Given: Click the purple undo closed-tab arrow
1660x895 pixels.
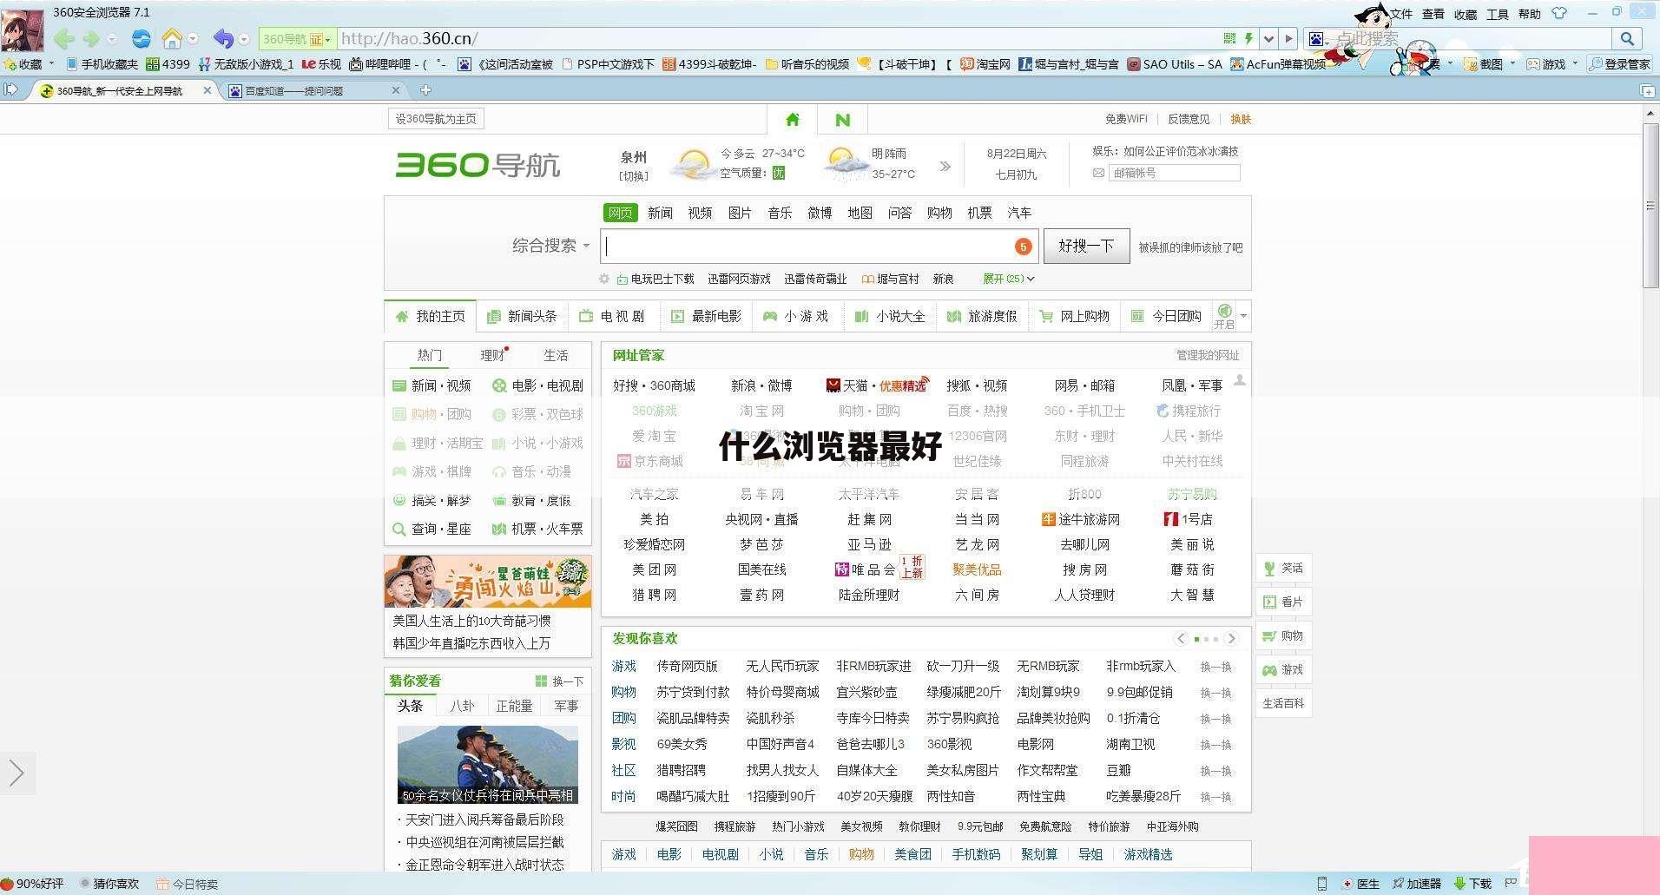Looking at the screenshot, I should tap(223, 38).
